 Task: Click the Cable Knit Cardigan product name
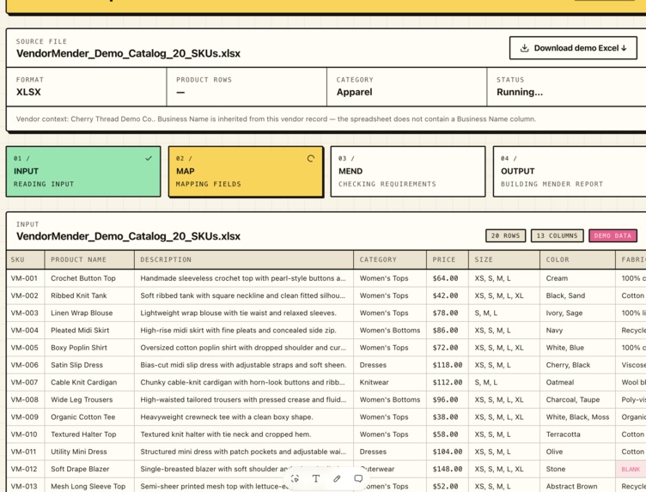click(83, 382)
